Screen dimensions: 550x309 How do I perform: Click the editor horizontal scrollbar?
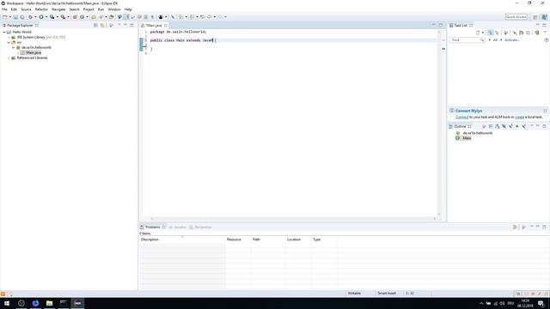click(293, 219)
